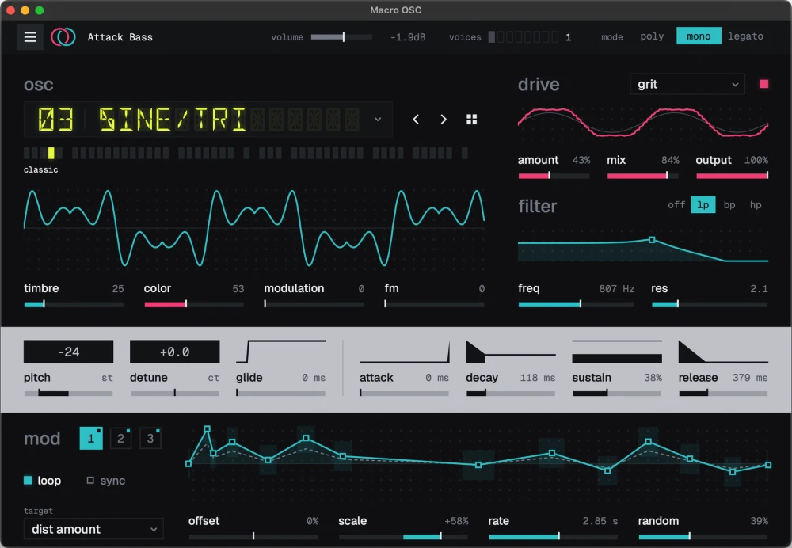Adjust the master volume slider

click(341, 37)
